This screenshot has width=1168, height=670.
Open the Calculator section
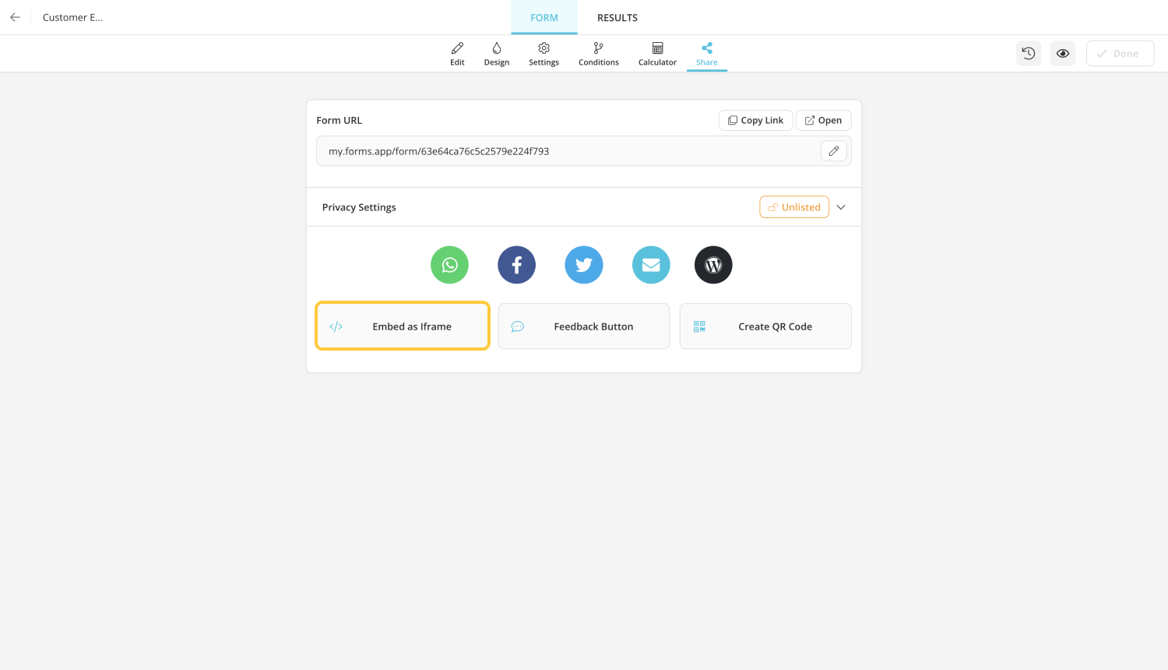[x=657, y=54]
